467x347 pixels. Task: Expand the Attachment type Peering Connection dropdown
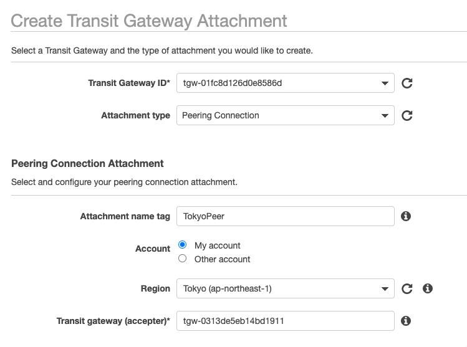(286, 115)
